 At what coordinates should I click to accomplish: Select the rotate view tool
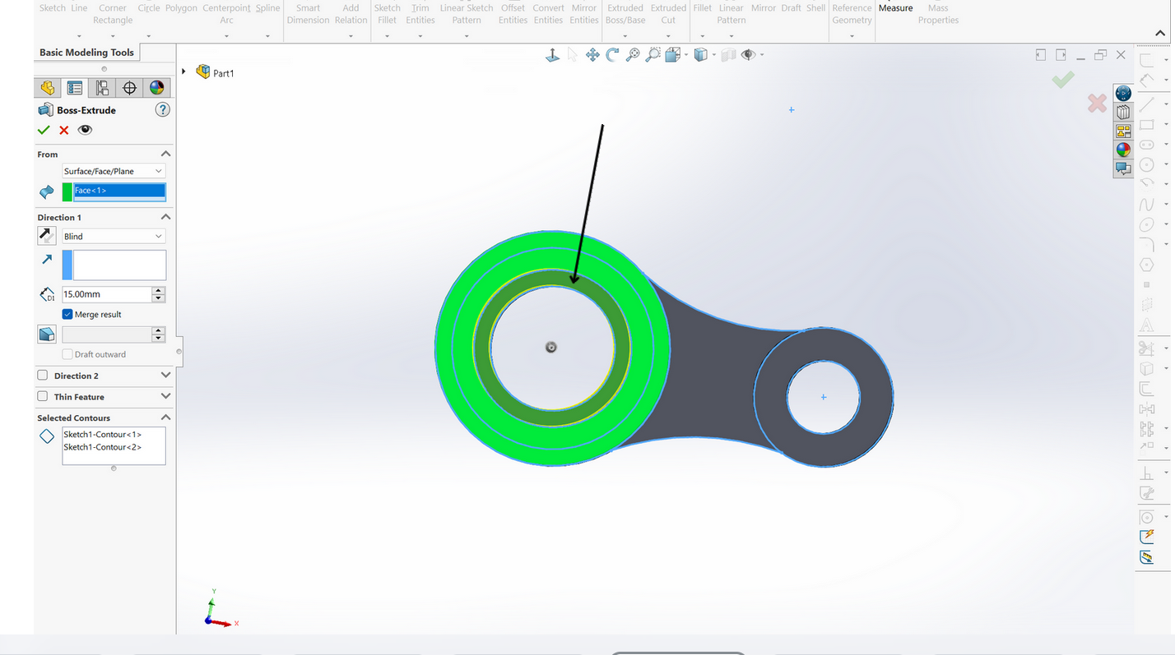tap(612, 55)
